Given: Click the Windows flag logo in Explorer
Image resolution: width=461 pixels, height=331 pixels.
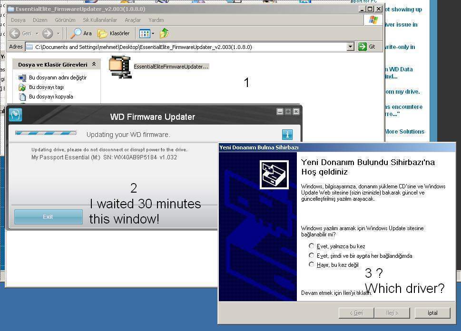Looking at the screenshot, I should [x=373, y=19].
